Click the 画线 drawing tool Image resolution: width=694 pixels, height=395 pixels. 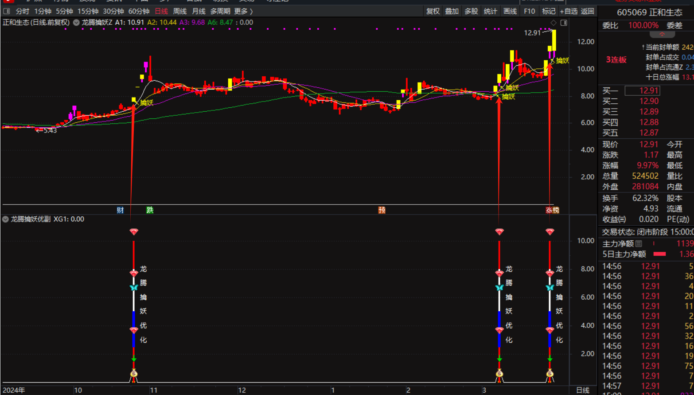[x=510, y=11]
